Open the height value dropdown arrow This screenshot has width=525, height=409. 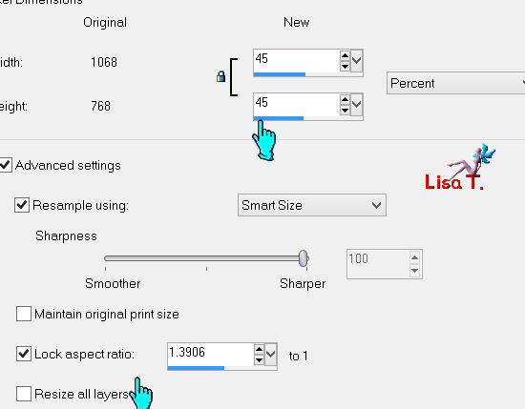tap(357, 104)
